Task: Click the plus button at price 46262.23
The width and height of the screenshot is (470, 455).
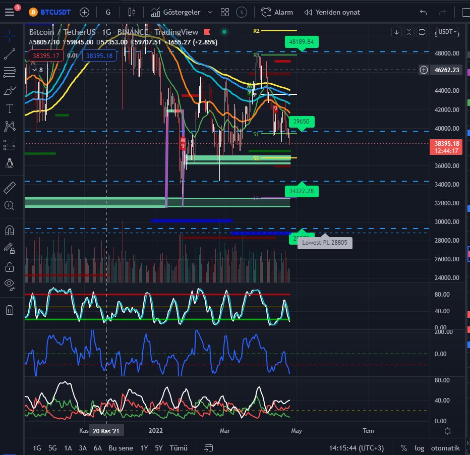Action: point(424,70)
